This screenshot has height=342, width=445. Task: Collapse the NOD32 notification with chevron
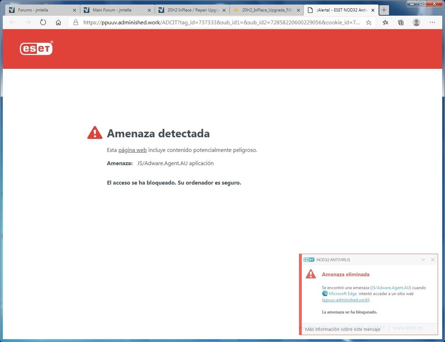pyautogui.click(x=423, y=260)
